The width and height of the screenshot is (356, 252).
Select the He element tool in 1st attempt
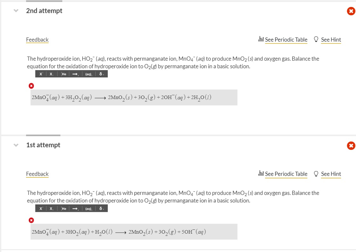pos(64,209)
